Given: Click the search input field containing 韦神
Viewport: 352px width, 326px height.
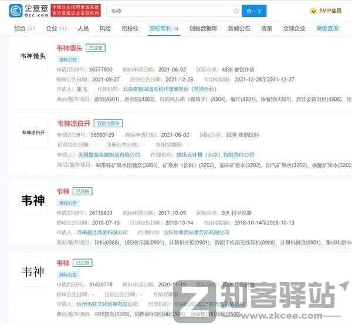Looking at the screenshot, I should click(x=174, y=11).
